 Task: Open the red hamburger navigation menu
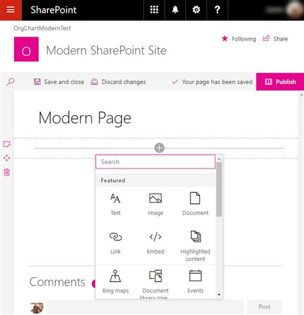(11, 10)
